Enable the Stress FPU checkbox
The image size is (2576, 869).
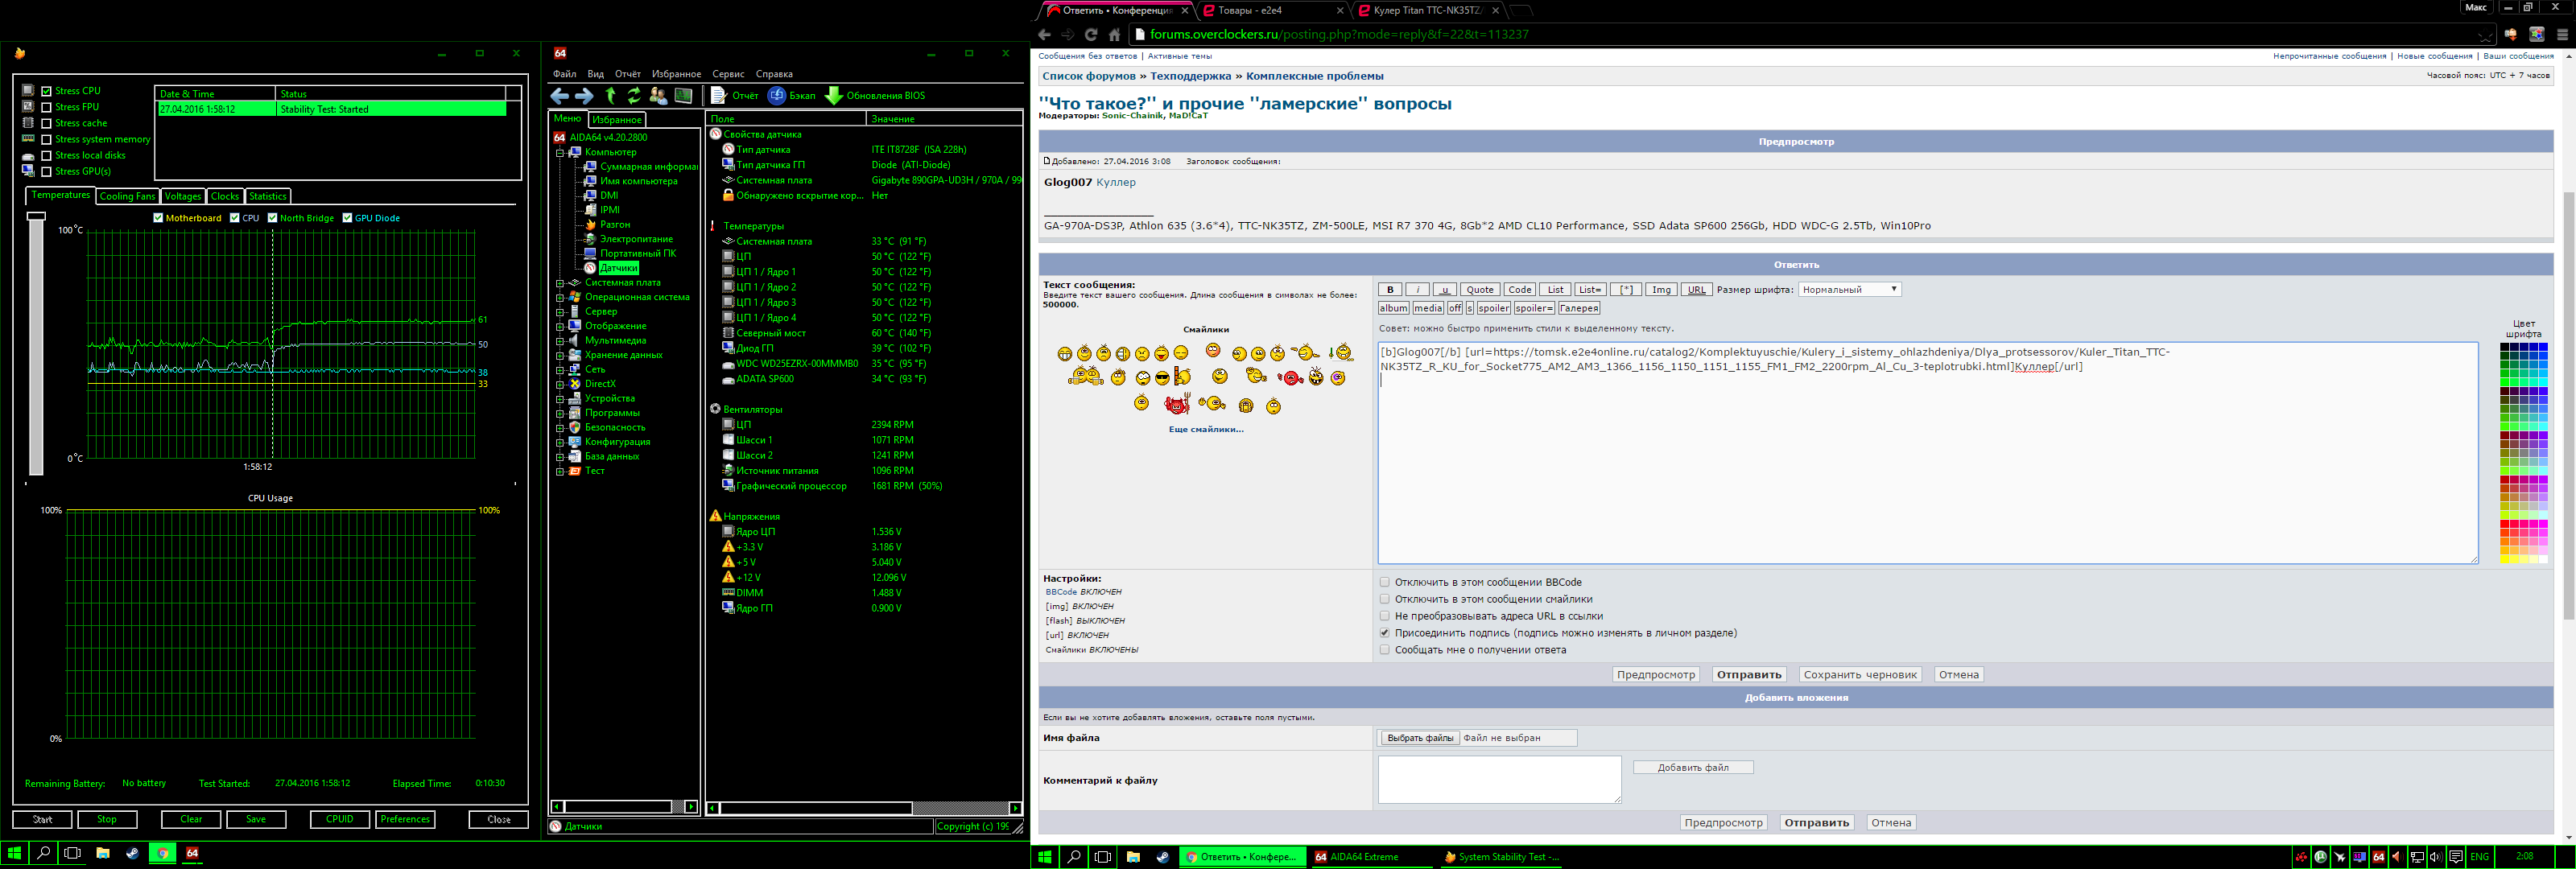pyautogui.click(x=46, y=107)
